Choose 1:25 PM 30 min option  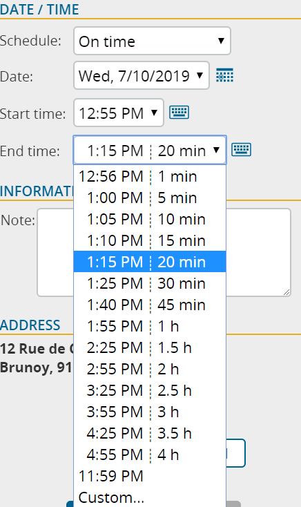[x=150, y=283]
